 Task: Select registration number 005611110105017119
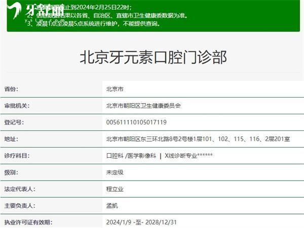(136, 122)
